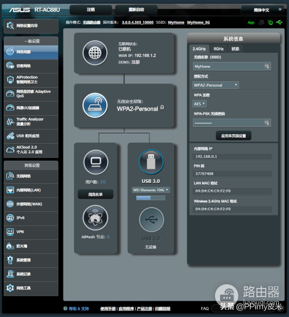This screenshot has width=289, height=317.
Task: Click the green network monitor status icon
Action: click(270, 22)
